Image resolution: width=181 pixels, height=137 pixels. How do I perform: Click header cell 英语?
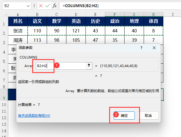click(x=76, y=21)
